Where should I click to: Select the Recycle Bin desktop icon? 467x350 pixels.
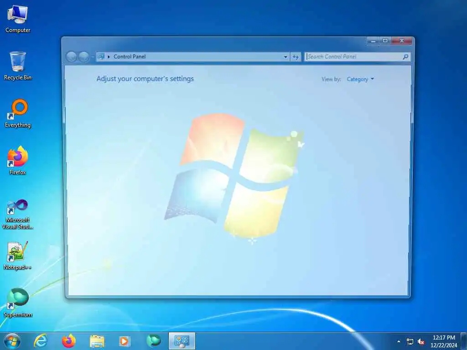click(18, 66)
